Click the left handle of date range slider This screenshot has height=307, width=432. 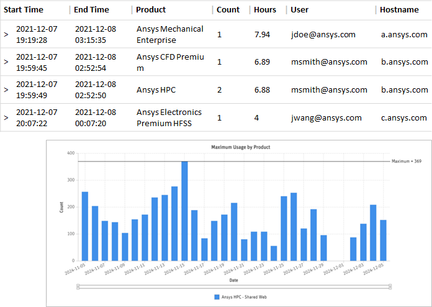coord(78,286)
